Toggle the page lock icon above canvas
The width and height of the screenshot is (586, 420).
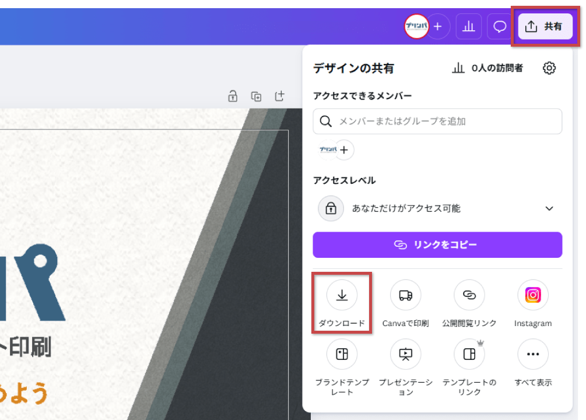coord(233,96)
